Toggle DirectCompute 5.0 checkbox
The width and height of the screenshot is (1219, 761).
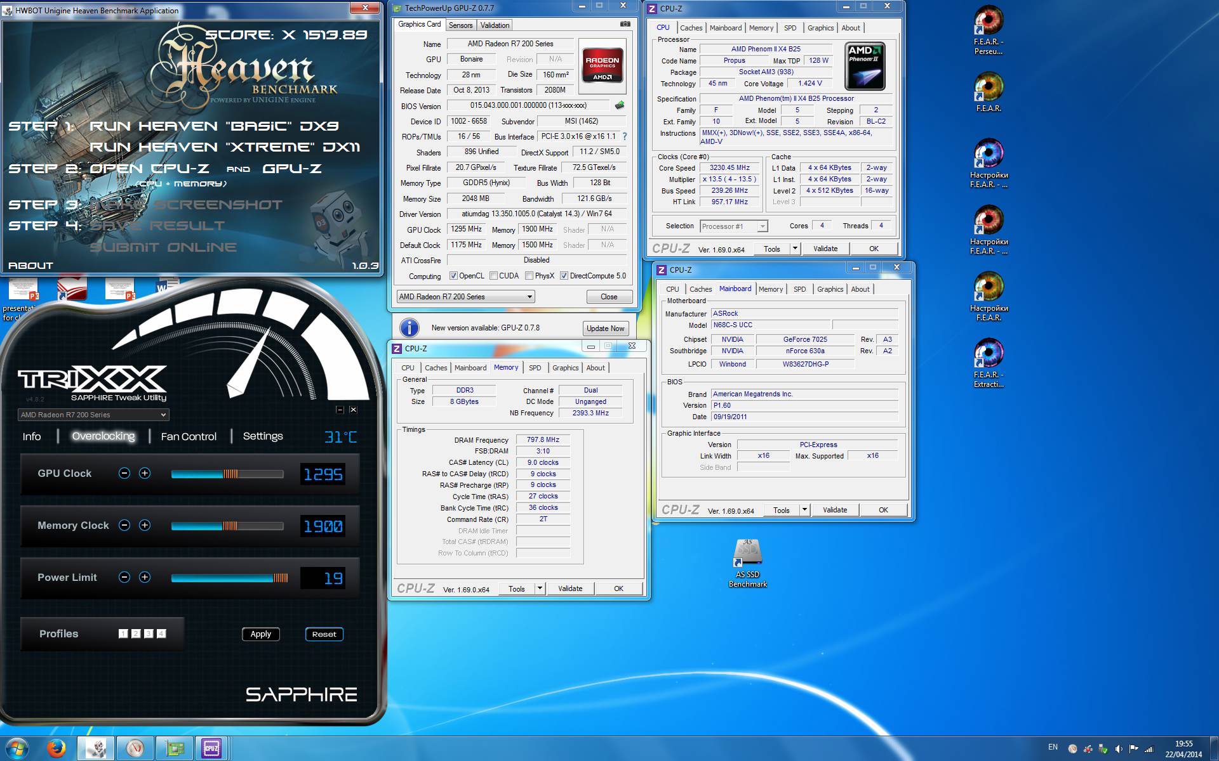564,276
